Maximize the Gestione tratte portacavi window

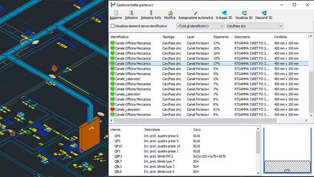click(x=294, y=5)
